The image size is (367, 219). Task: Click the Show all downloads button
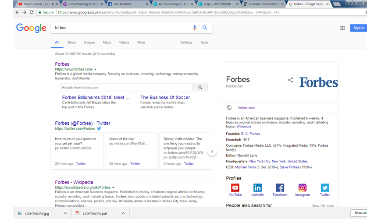(359, 213)
